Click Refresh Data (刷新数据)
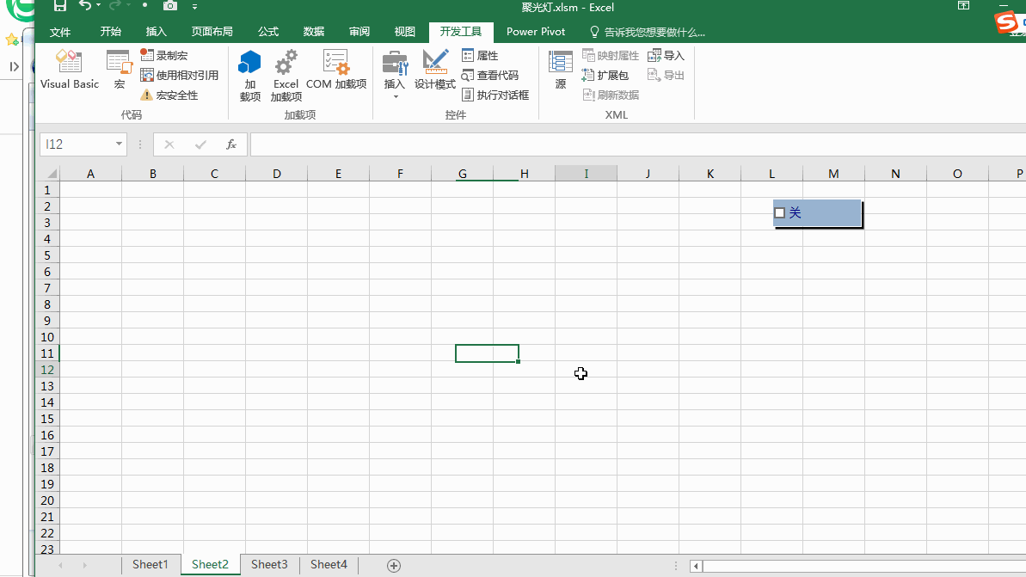Image resolution: width=1026 pixels, height=577 pixels. [x=611, y=95]
